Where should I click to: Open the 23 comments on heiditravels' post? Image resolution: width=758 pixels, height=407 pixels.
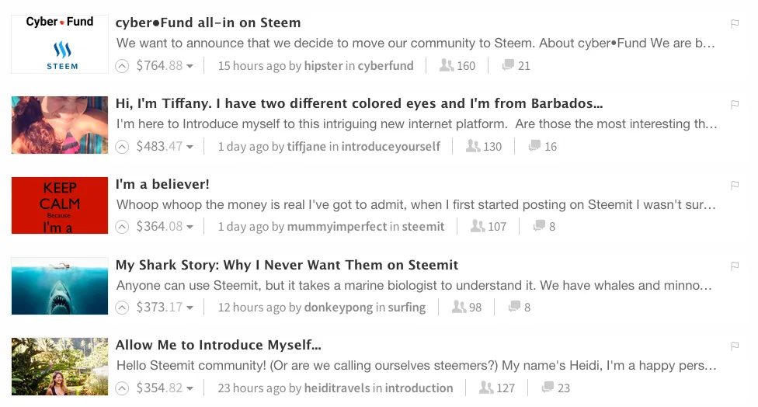click(x=556, y=388)
